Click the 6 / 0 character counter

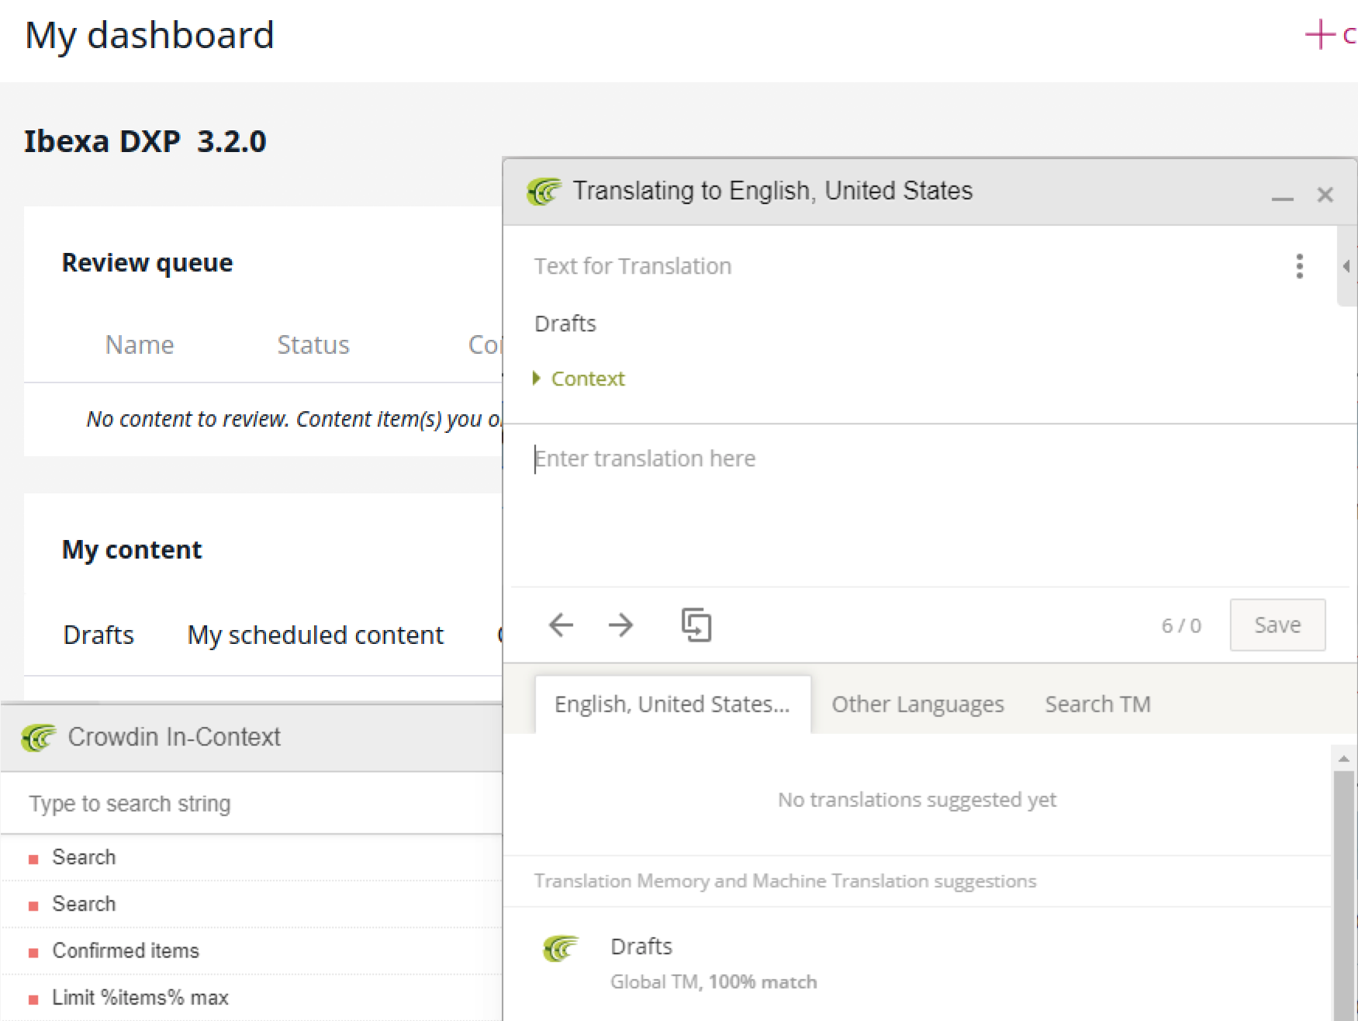tap(1180, 625)
